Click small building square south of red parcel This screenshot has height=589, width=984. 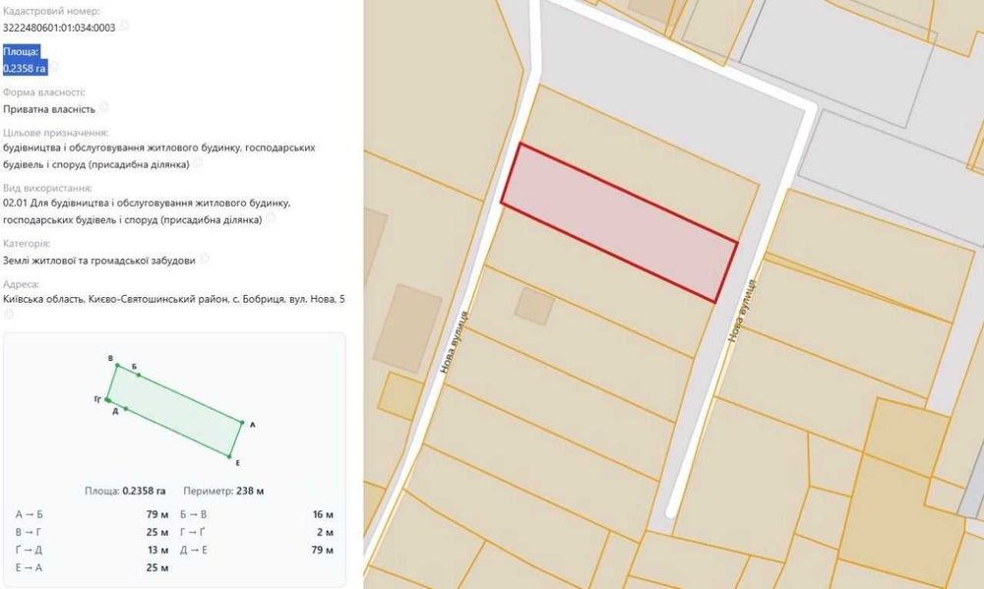pyautogui.click(x=534, y=306)
